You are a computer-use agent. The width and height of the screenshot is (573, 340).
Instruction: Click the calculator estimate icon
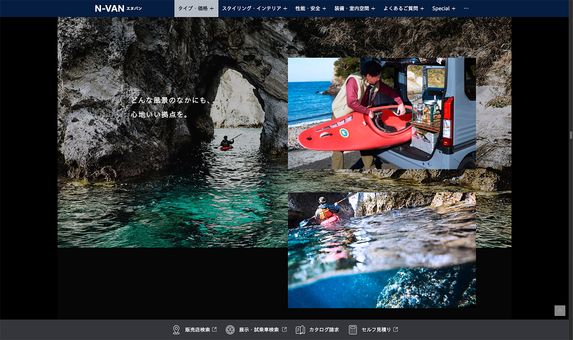pos(353,330)
